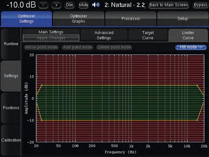209x157 pixels.
Task: Go Back to Main Screen
Action: 169,5
